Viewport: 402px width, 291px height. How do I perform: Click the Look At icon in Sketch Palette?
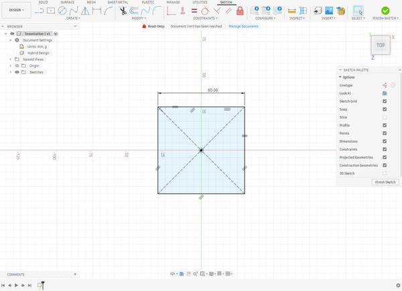click(x=385, y=93)
